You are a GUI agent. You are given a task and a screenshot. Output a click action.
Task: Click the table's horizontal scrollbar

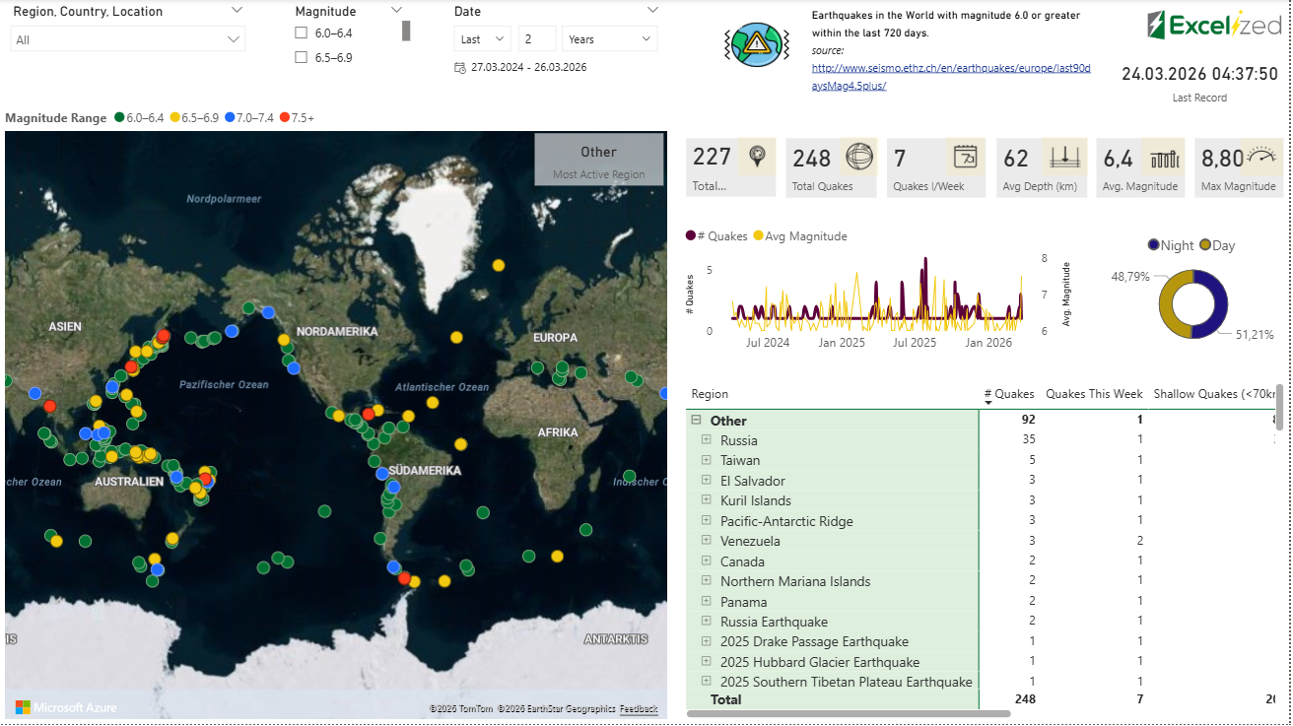pos(849,713)
